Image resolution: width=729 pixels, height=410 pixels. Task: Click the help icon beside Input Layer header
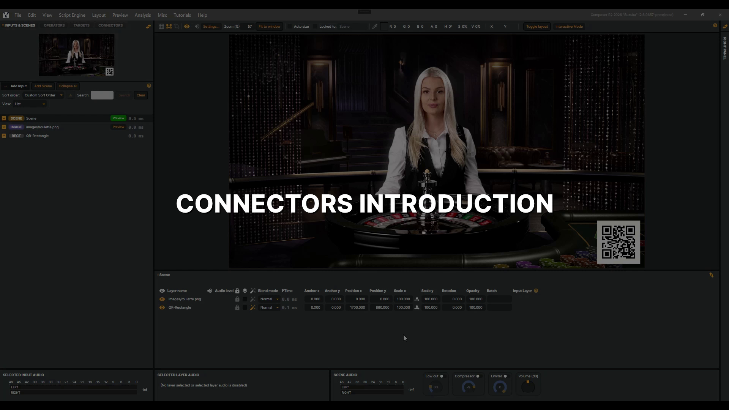[536, 291]
